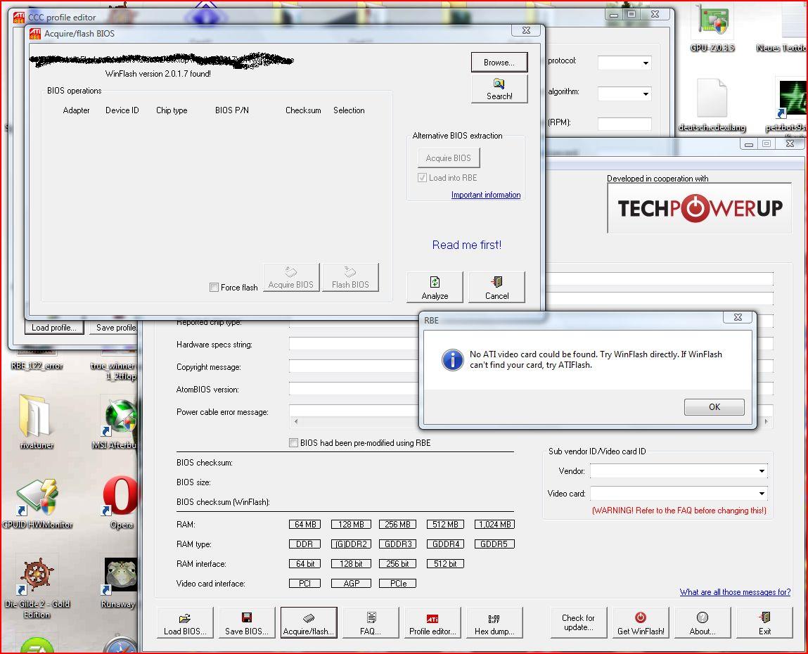Click Acquire BIOS button in BIOS operations
The height and width of the screenshot is (654, 808).
tap(291, 278)
